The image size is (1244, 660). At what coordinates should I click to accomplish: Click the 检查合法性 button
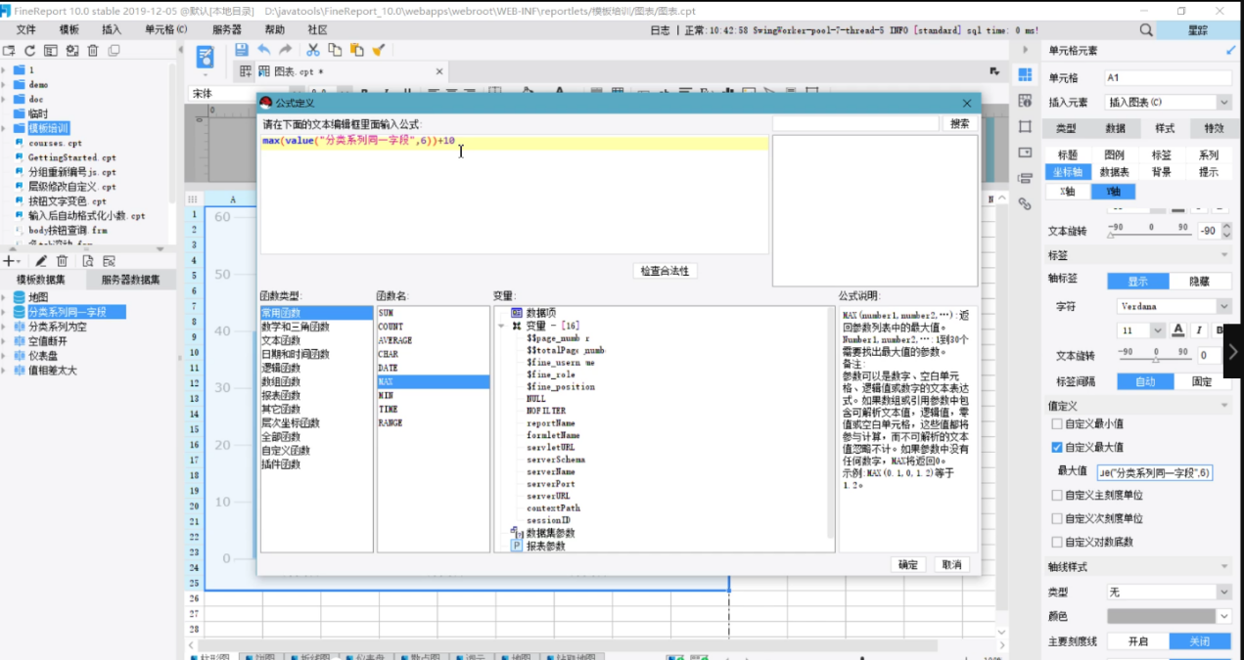665,271
